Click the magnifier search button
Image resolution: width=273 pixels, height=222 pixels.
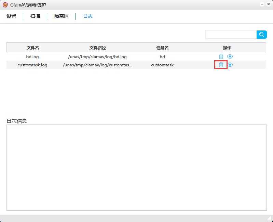click(261, 35)
